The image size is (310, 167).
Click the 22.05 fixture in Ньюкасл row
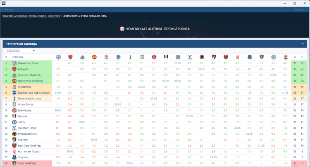click(x=273, y=75)
